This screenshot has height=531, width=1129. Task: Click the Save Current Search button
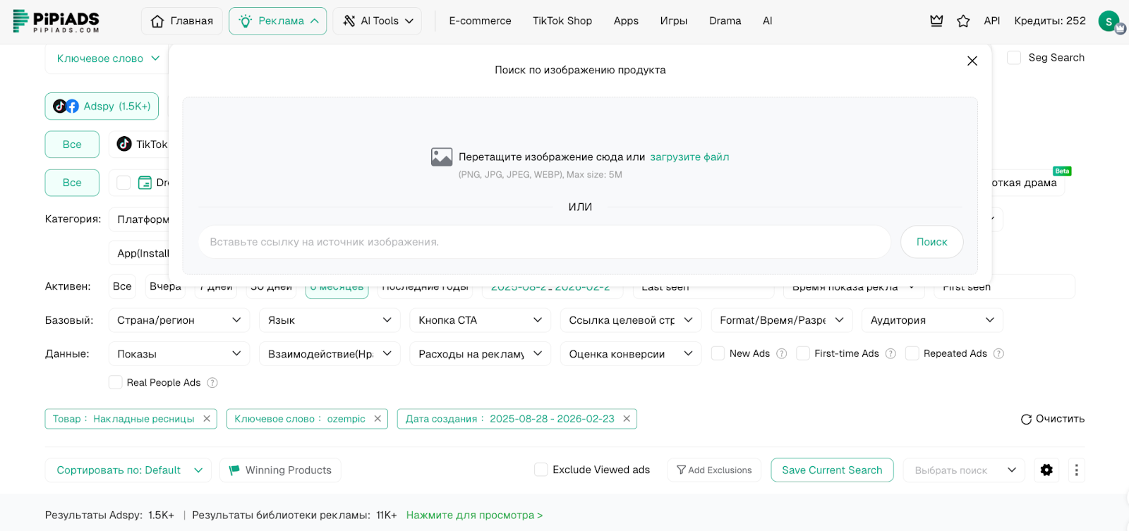pos(832,470)
